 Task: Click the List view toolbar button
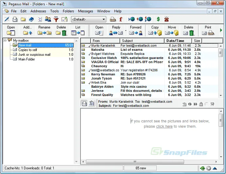coord(78,30)
